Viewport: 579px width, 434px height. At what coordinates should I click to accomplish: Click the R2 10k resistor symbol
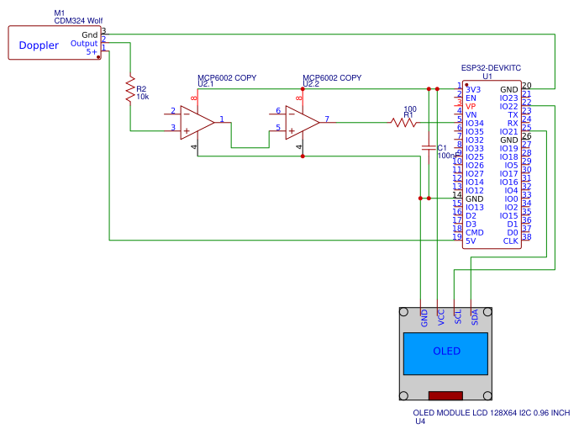130,90
